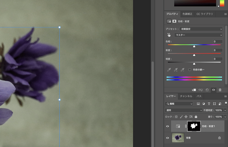228x147 pixels.
Task: Click the canvas vertical scrollbar
Action: click(x=152, y=104)
